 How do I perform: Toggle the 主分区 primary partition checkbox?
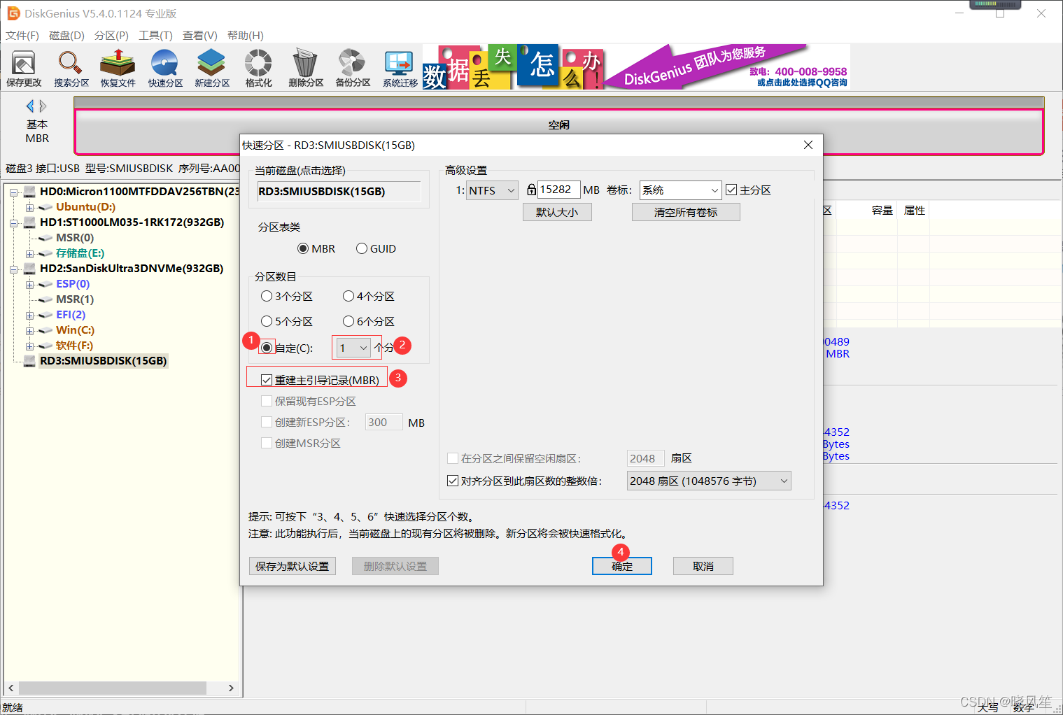(731, 190)
